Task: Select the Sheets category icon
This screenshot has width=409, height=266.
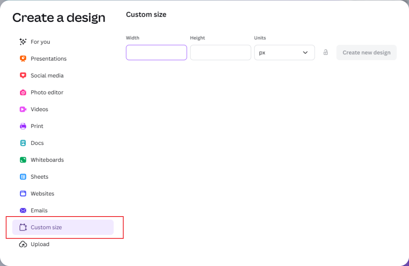Action: tap(24, 177)
